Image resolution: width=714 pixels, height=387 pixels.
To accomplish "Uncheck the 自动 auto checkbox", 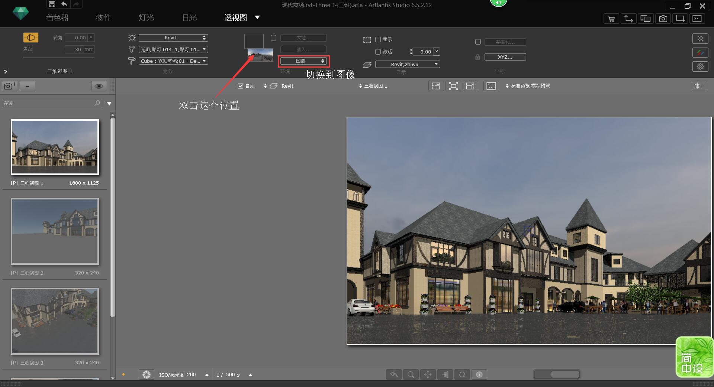I will pos(240,86).
